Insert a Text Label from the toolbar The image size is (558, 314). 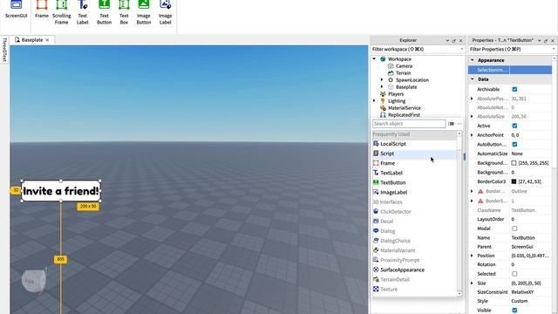point(82,13)
